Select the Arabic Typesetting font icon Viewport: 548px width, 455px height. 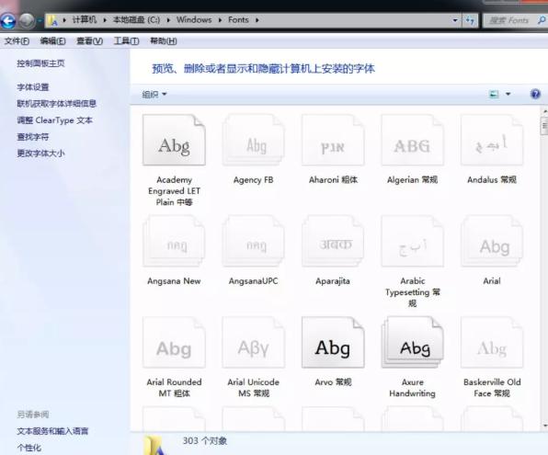point(413,241)
